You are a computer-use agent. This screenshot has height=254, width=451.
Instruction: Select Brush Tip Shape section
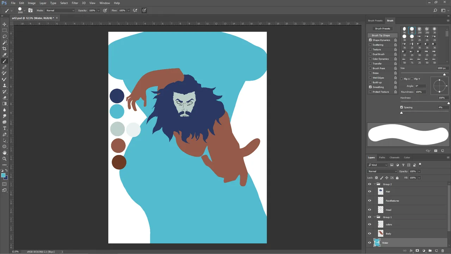(x=383, y=35)
